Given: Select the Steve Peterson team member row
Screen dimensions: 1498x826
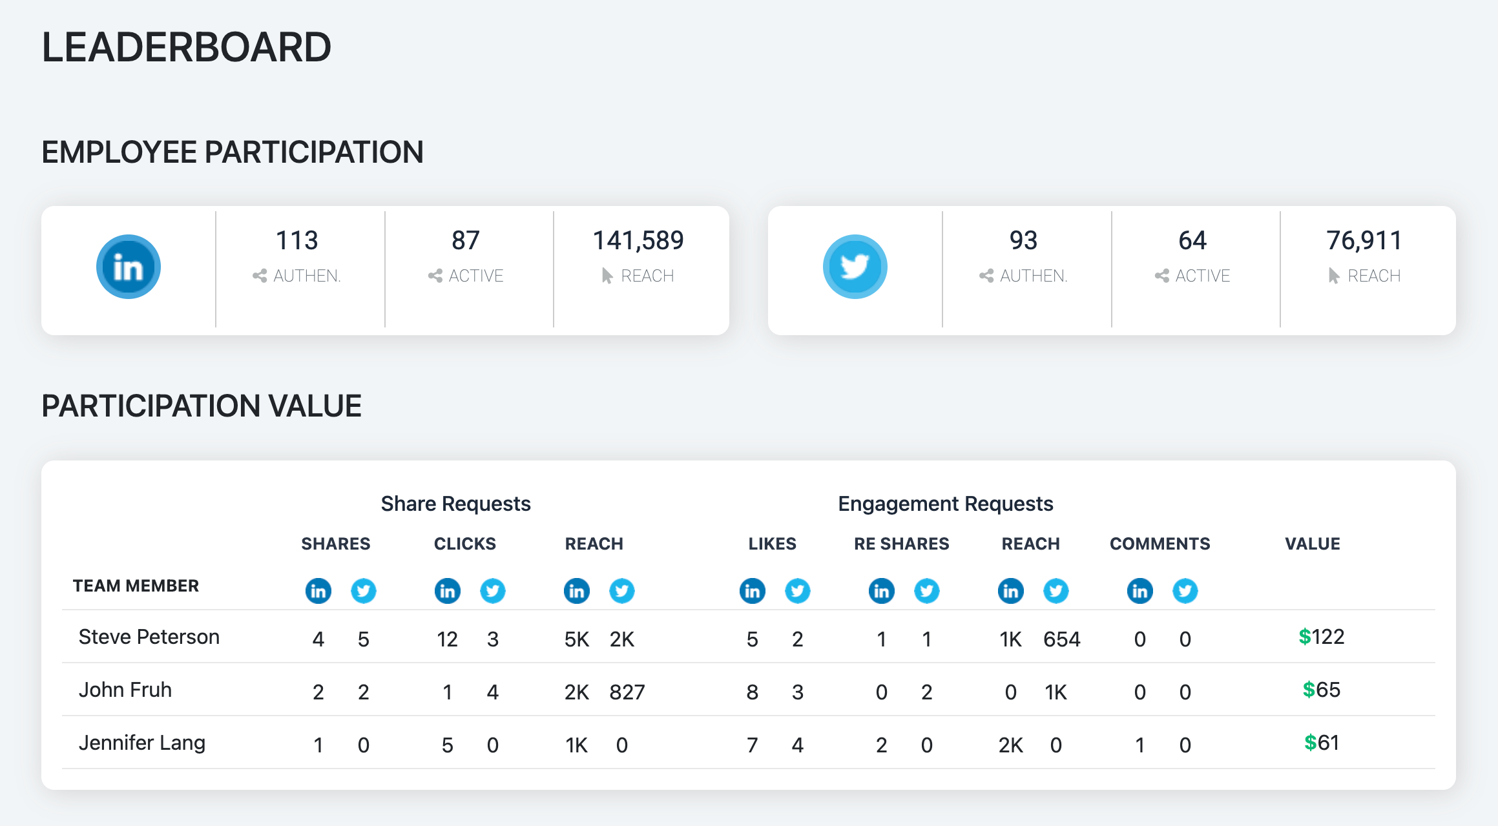Looking at the screenshot, I should (x=149, y=637).
